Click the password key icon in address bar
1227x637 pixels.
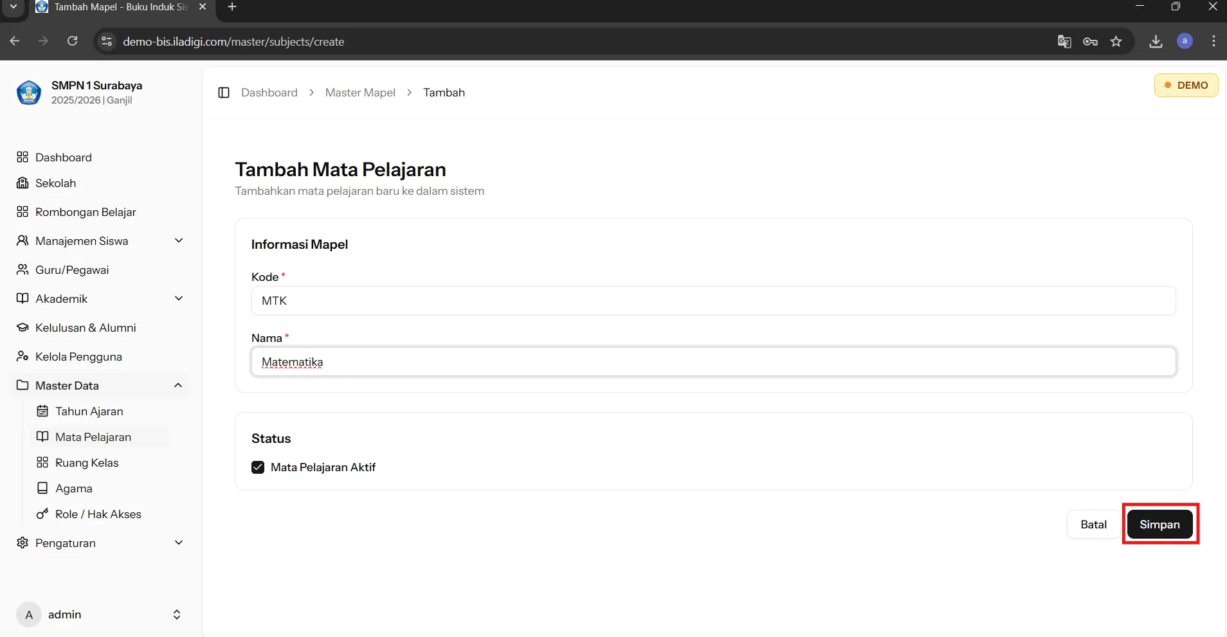tap(1090, 42)
